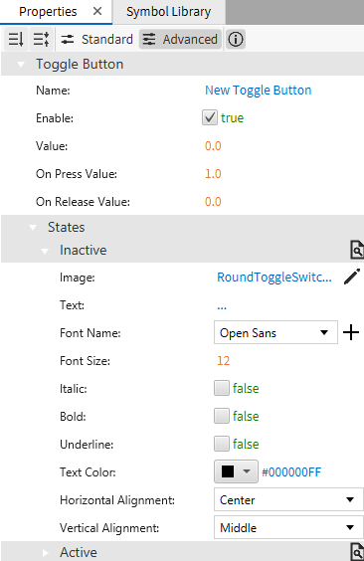Enable the Bold checkbox
The height and width of the screenshot is (561, 364).
222,416
